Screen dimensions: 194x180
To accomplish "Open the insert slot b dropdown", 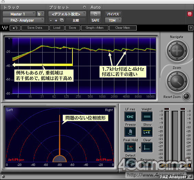I will pos(40,14).
